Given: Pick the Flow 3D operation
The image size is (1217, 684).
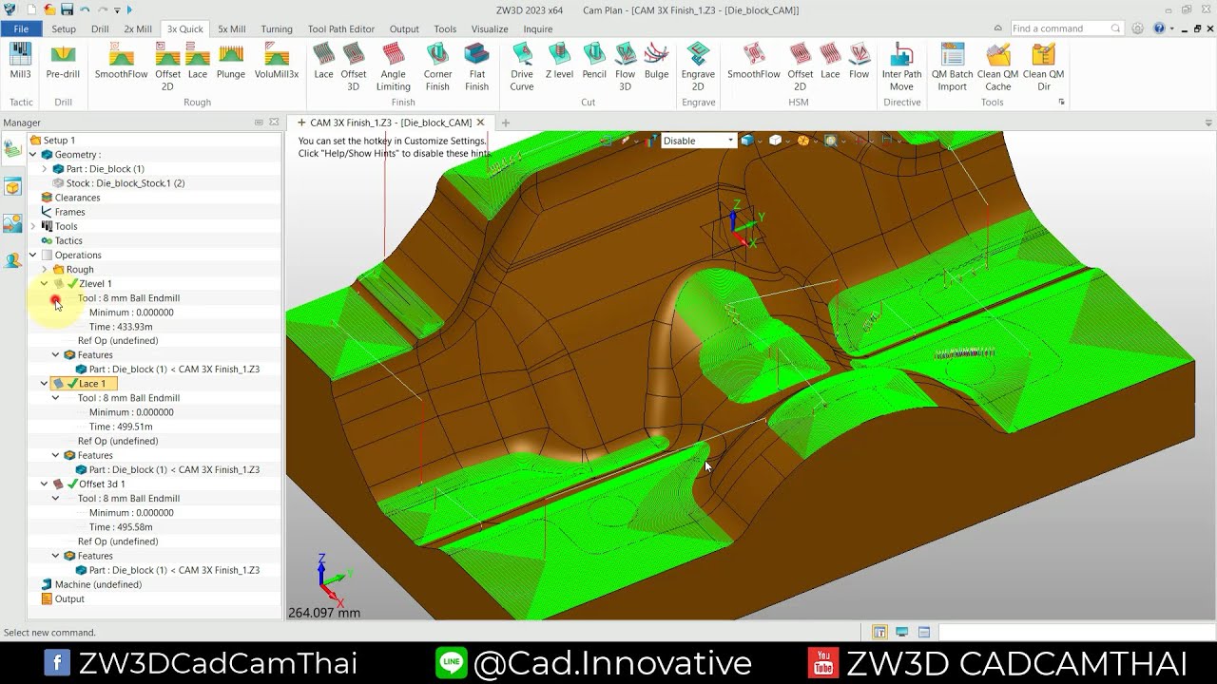Looking at the screenshot, I should 625,66.
